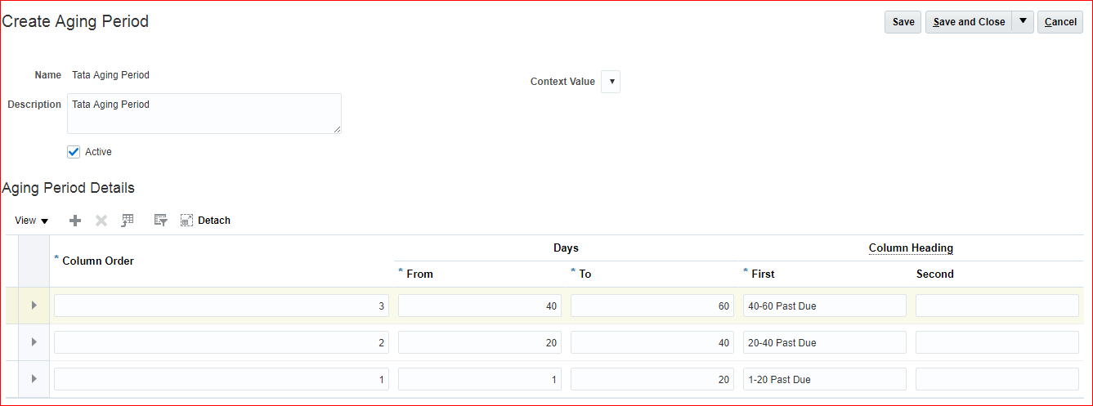Screen dimensions: 1093x406
Task: Click the Column Heading header link
Action: point(911,248)
